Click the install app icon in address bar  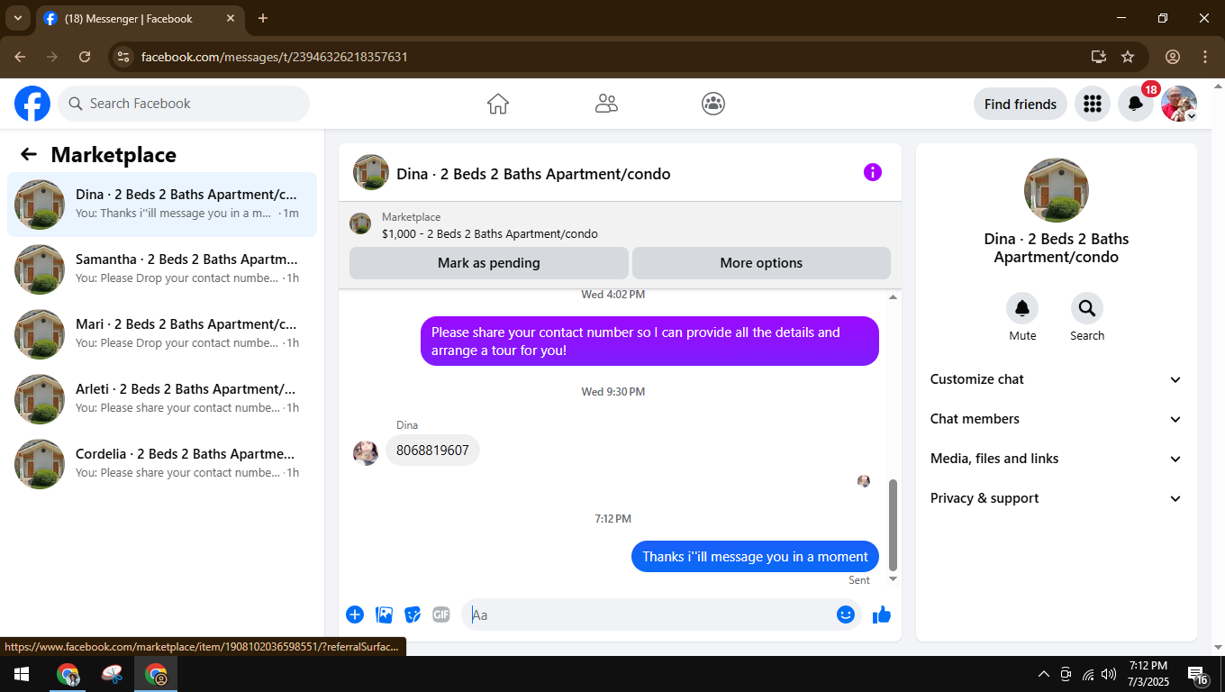click(x=1098, y=57)
